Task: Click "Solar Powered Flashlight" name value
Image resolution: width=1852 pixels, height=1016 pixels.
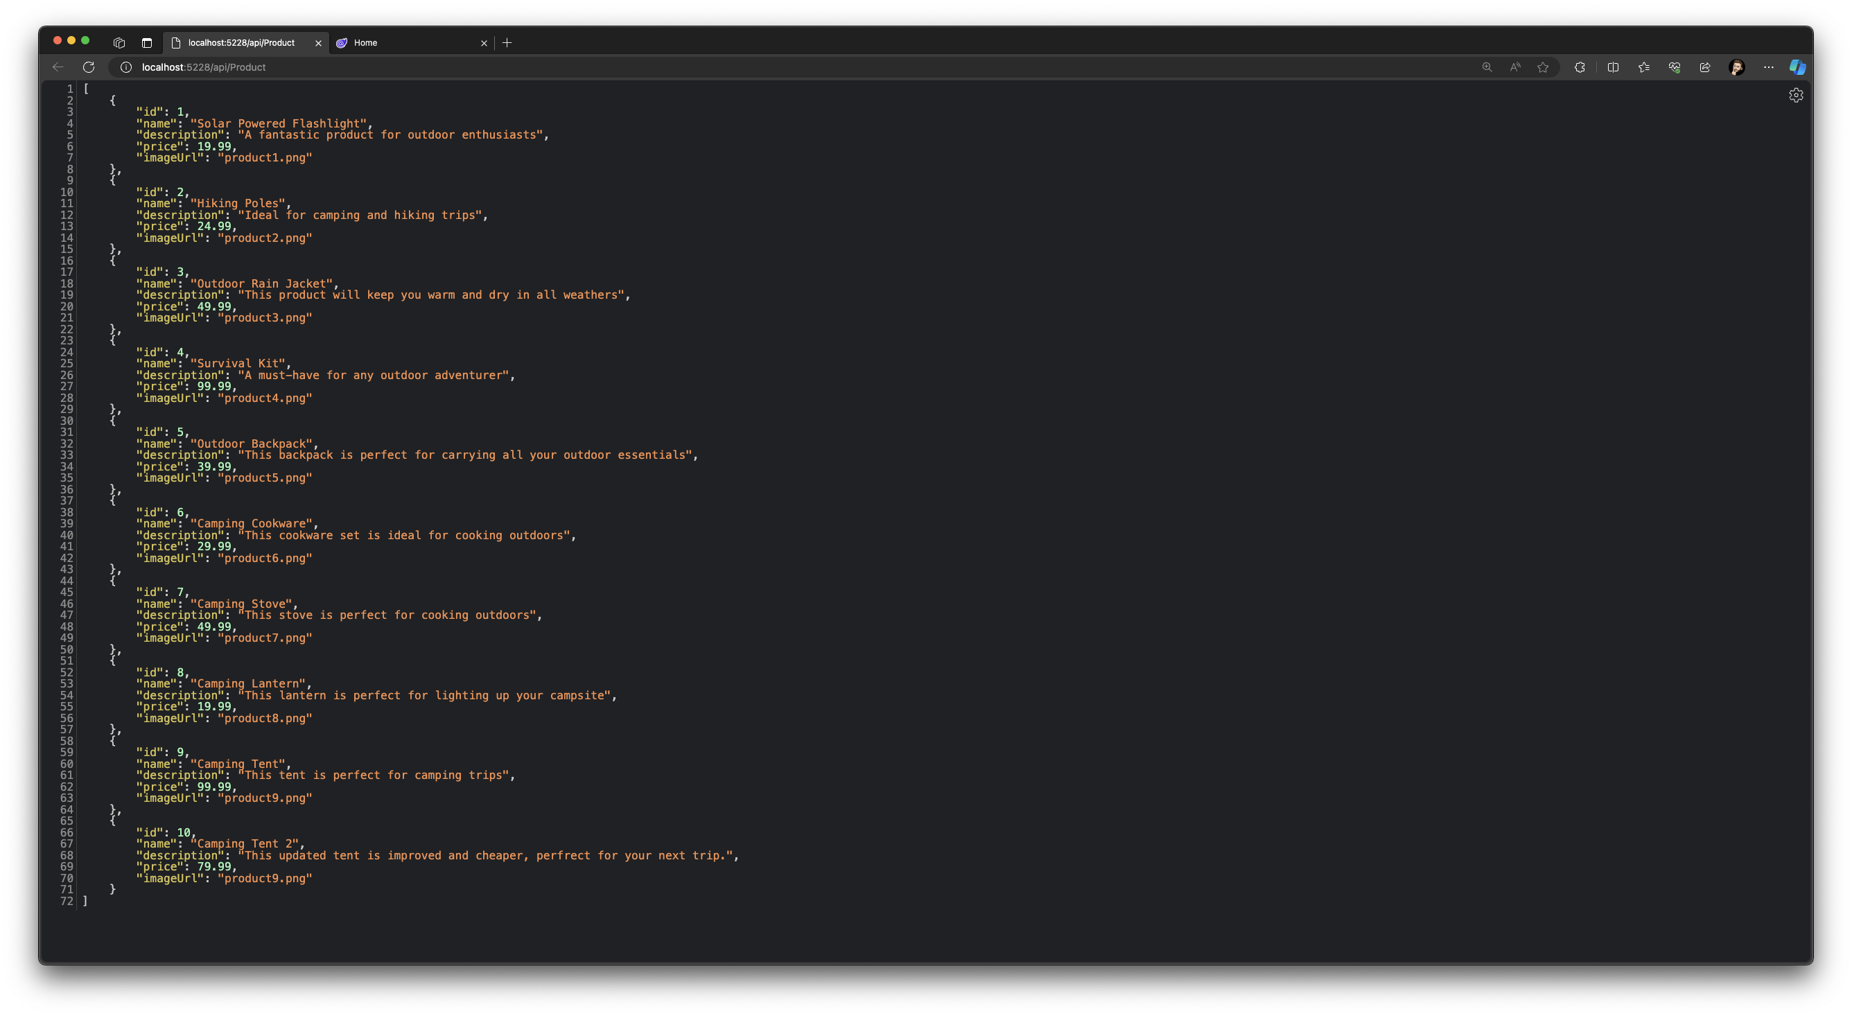Action: (x=278, y=123)
